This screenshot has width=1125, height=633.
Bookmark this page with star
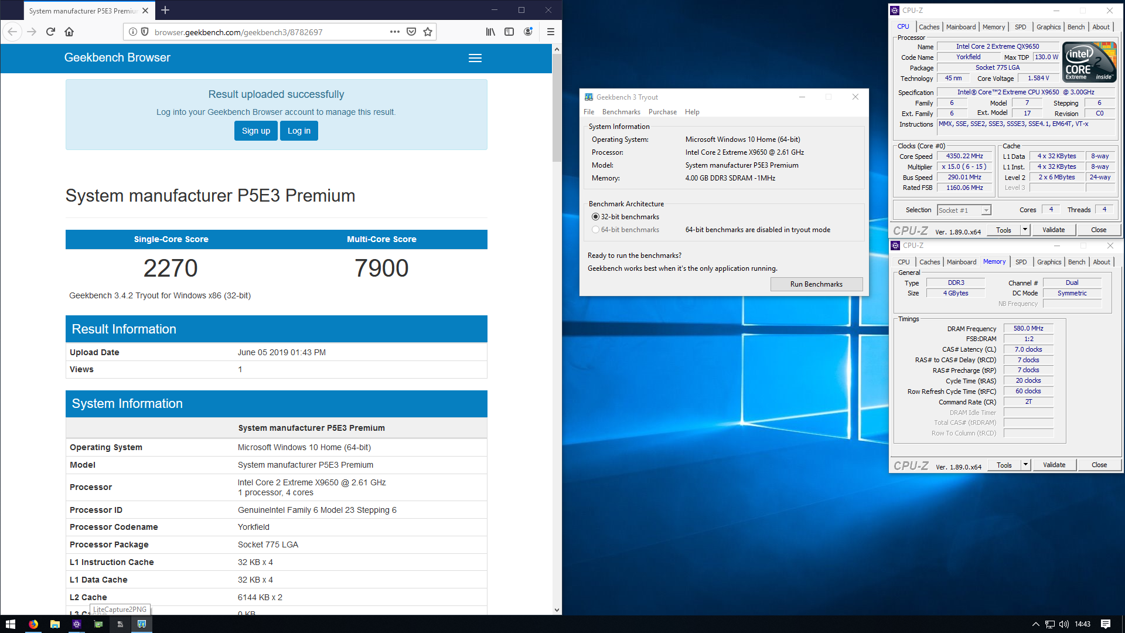pyautogui.click(x=428, y=32)
